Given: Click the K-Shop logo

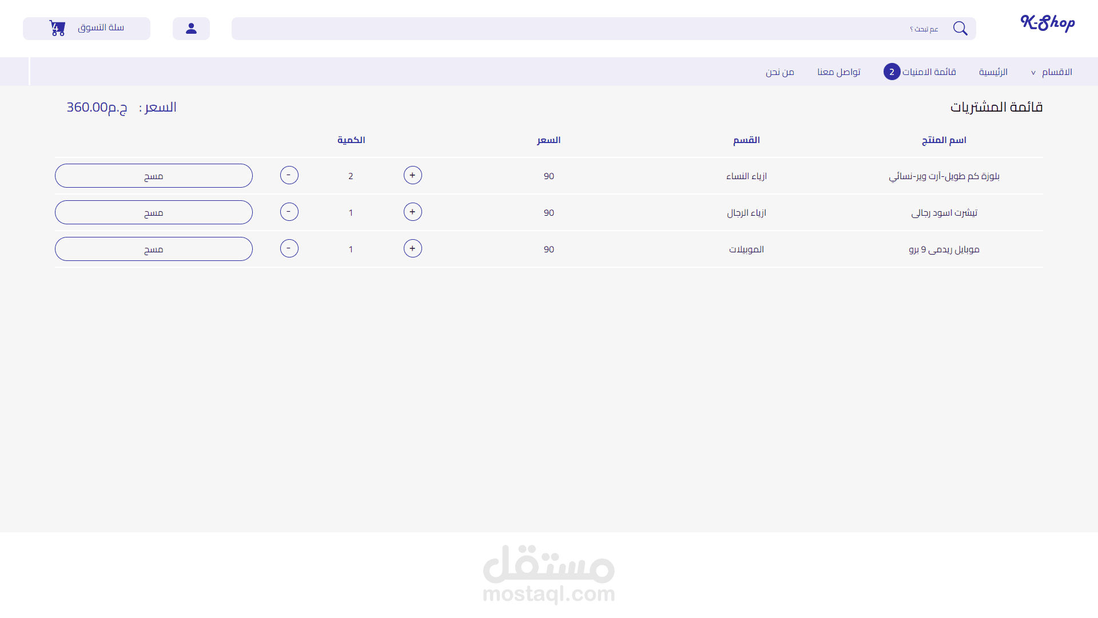Looking at the screenshot, I should (1047, 23).
